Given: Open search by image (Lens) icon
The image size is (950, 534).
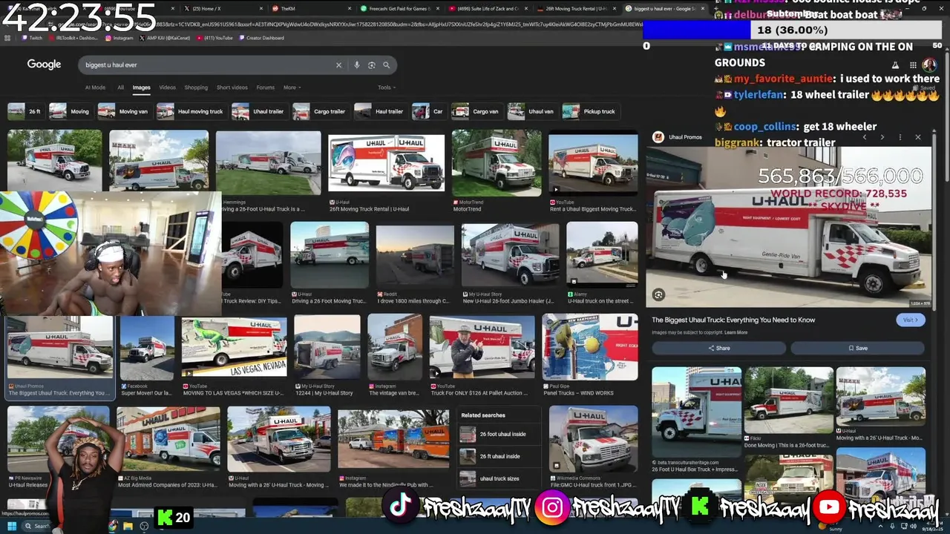Looking at the screenshot, I should click(x=371, y=65).
